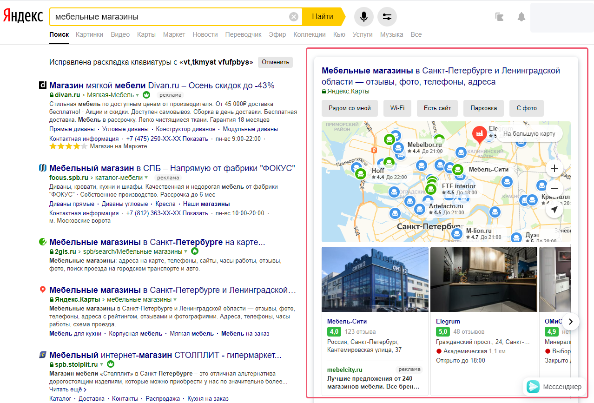This screenshot has height=403, width=594.
Task: Click 'Отменить' keyboard layout correction
Action: (x=275, y=62)
